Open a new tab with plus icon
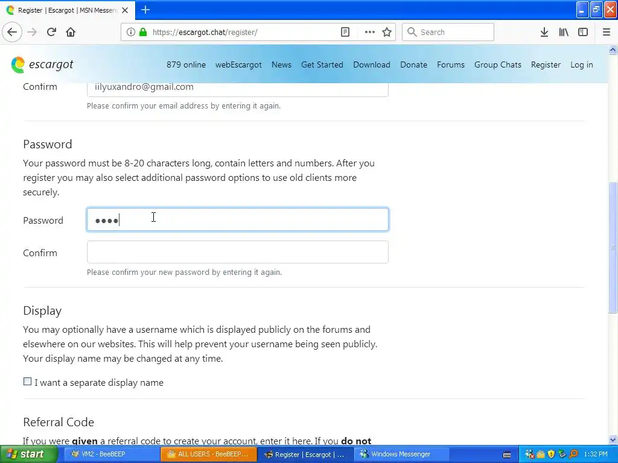This screenshot has width=618, height=463. pos(145,10)
